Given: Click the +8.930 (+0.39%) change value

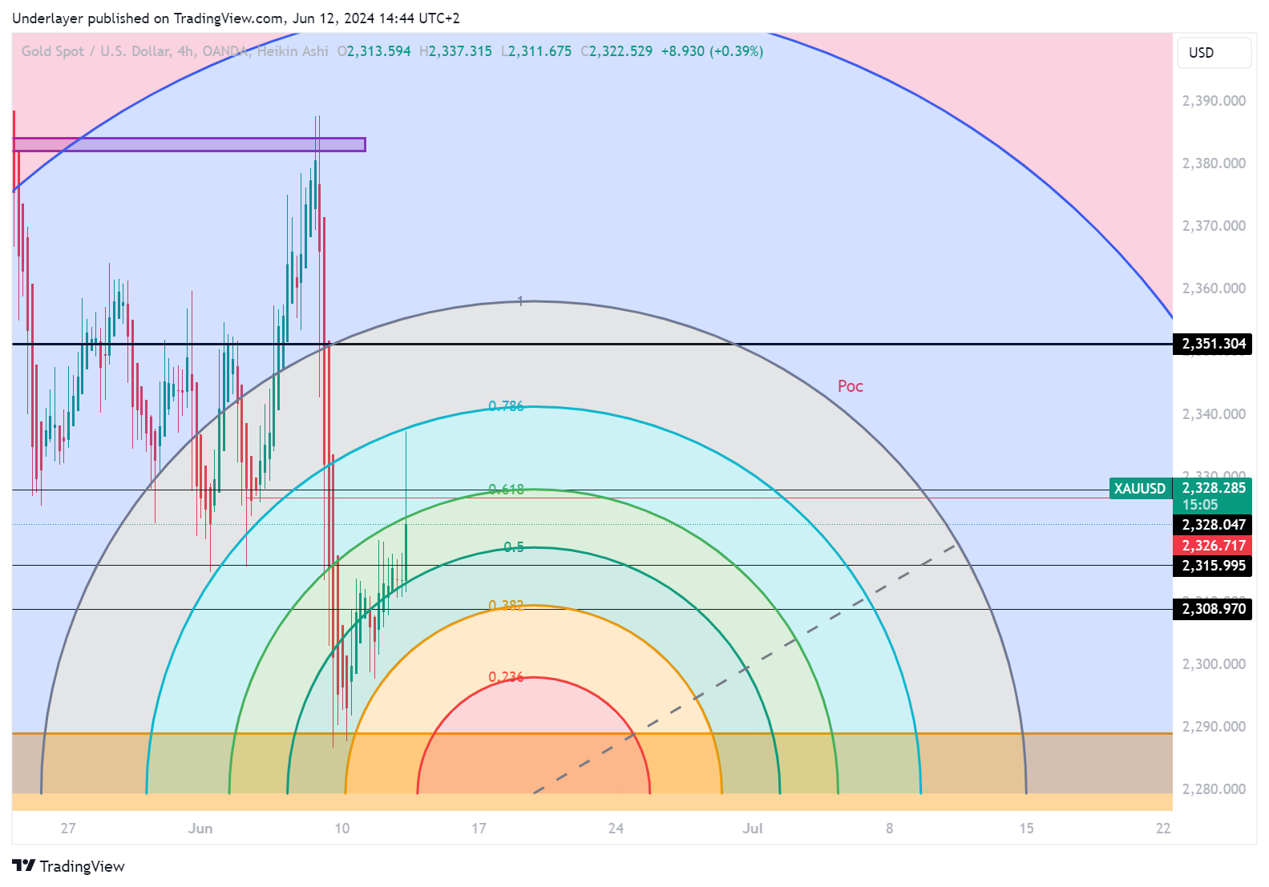Looking at the screenshot, I should [712, 51].
